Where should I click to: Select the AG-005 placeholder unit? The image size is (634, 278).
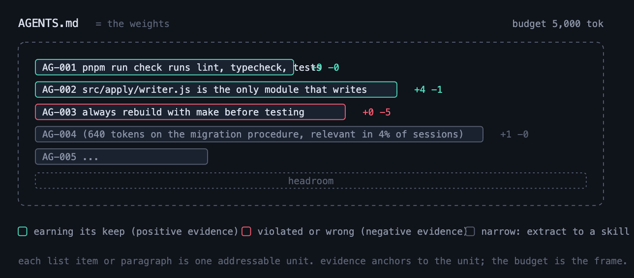click(x=121, y=157)
